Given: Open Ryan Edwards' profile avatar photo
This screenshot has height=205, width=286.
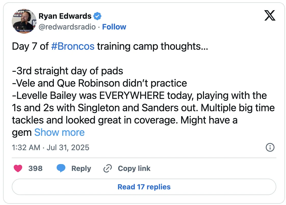Looking at the screenshot, I should click(24, 21).
